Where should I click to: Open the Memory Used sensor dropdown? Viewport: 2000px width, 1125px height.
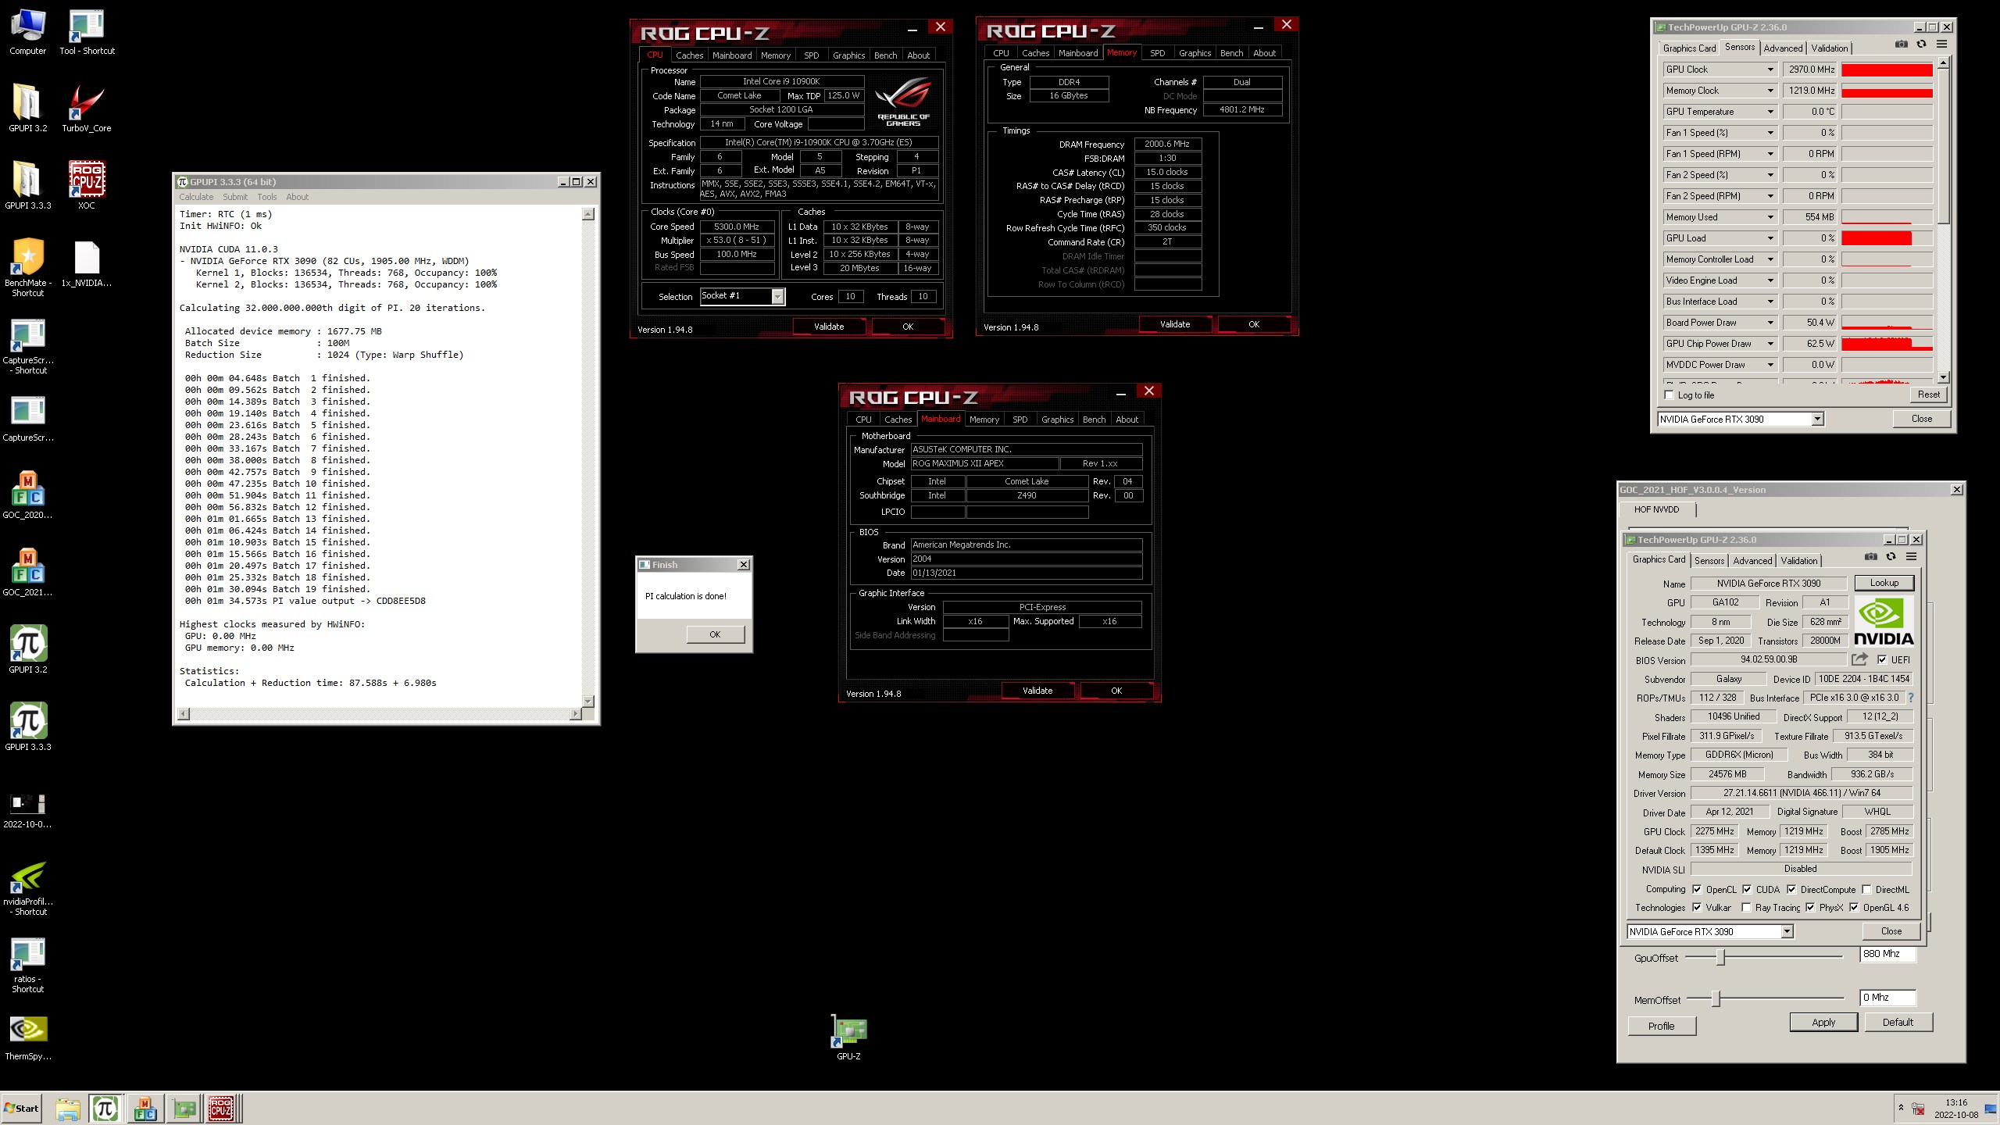tap(1770, 217)
